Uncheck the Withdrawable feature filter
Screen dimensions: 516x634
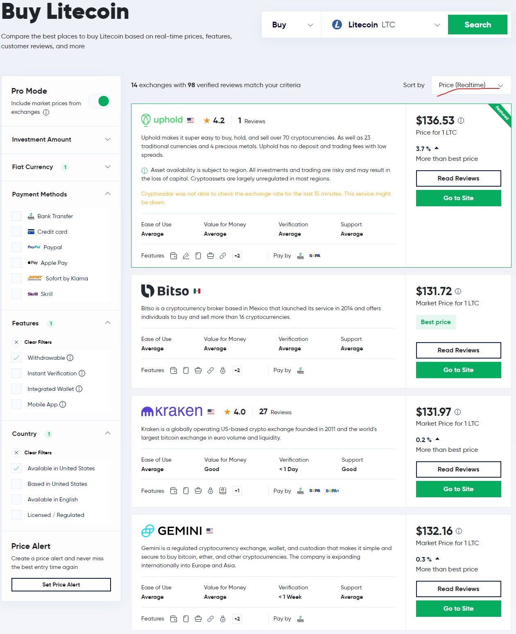[16, 358]
